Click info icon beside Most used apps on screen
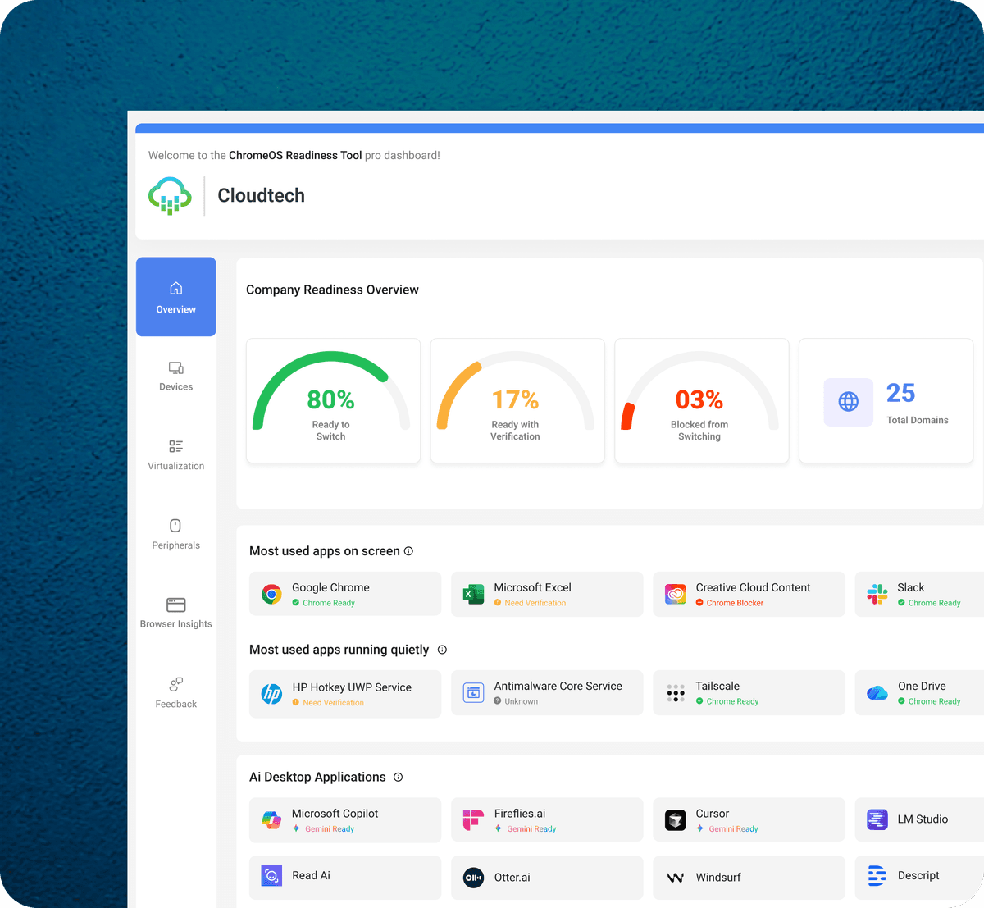Screen dimensions: 984x908 point(408,551)
